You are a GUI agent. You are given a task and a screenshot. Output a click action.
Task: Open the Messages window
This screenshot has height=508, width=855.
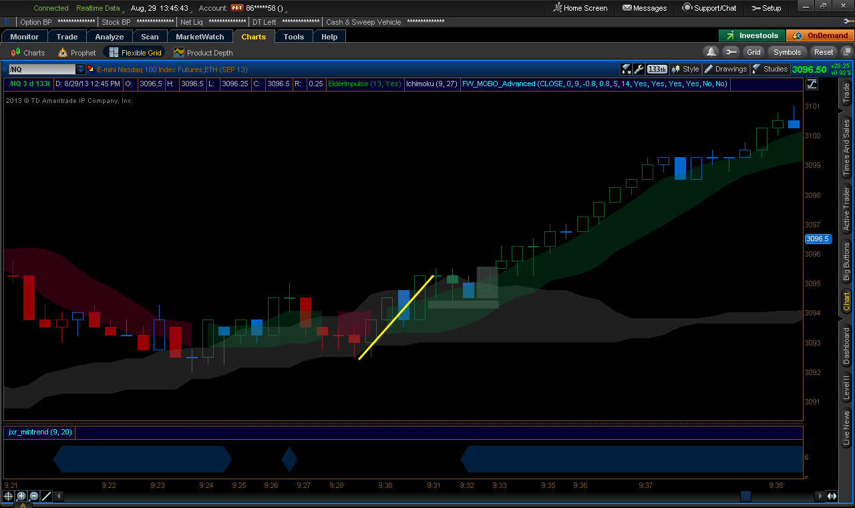pos(645,8)
